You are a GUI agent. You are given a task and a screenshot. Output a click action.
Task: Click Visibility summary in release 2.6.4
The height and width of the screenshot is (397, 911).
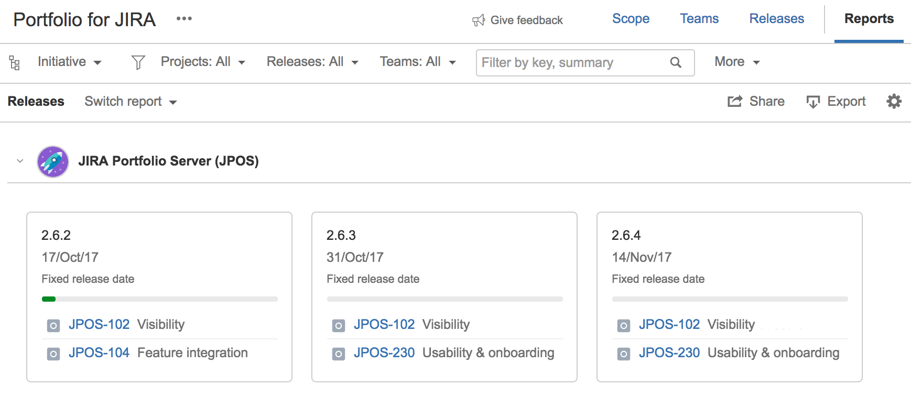coord(731,325)
